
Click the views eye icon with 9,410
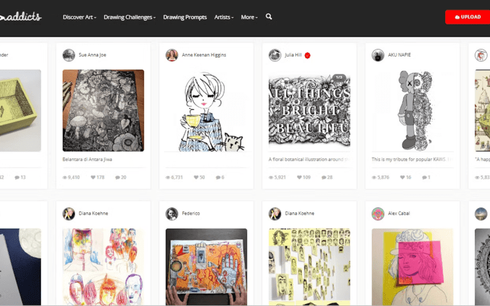pos(65,177)
